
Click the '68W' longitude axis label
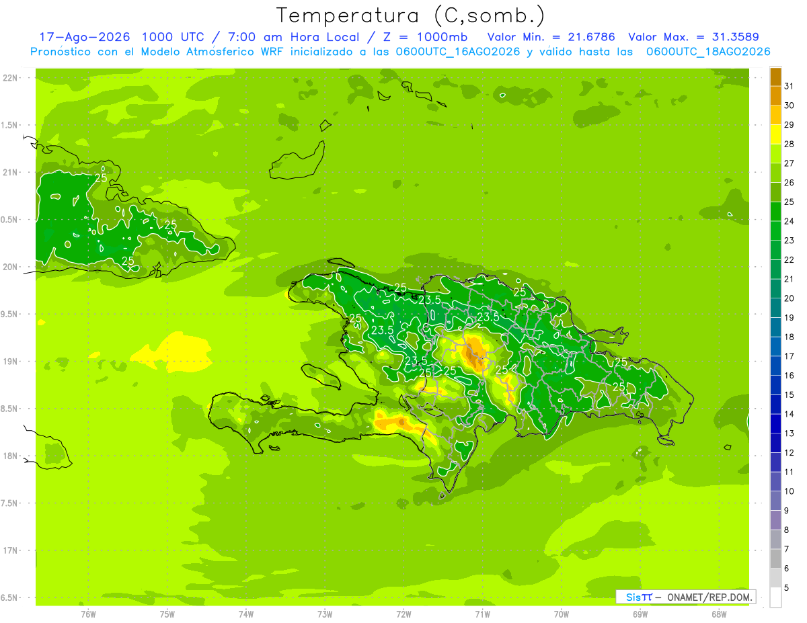coord(719,614)
